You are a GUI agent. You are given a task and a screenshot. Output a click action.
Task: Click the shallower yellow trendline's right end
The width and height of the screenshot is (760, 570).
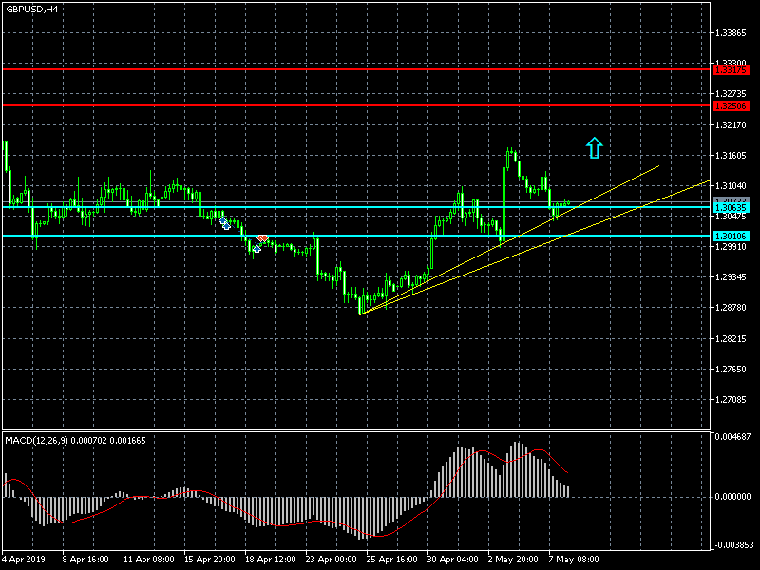click(x=707, y=181)
